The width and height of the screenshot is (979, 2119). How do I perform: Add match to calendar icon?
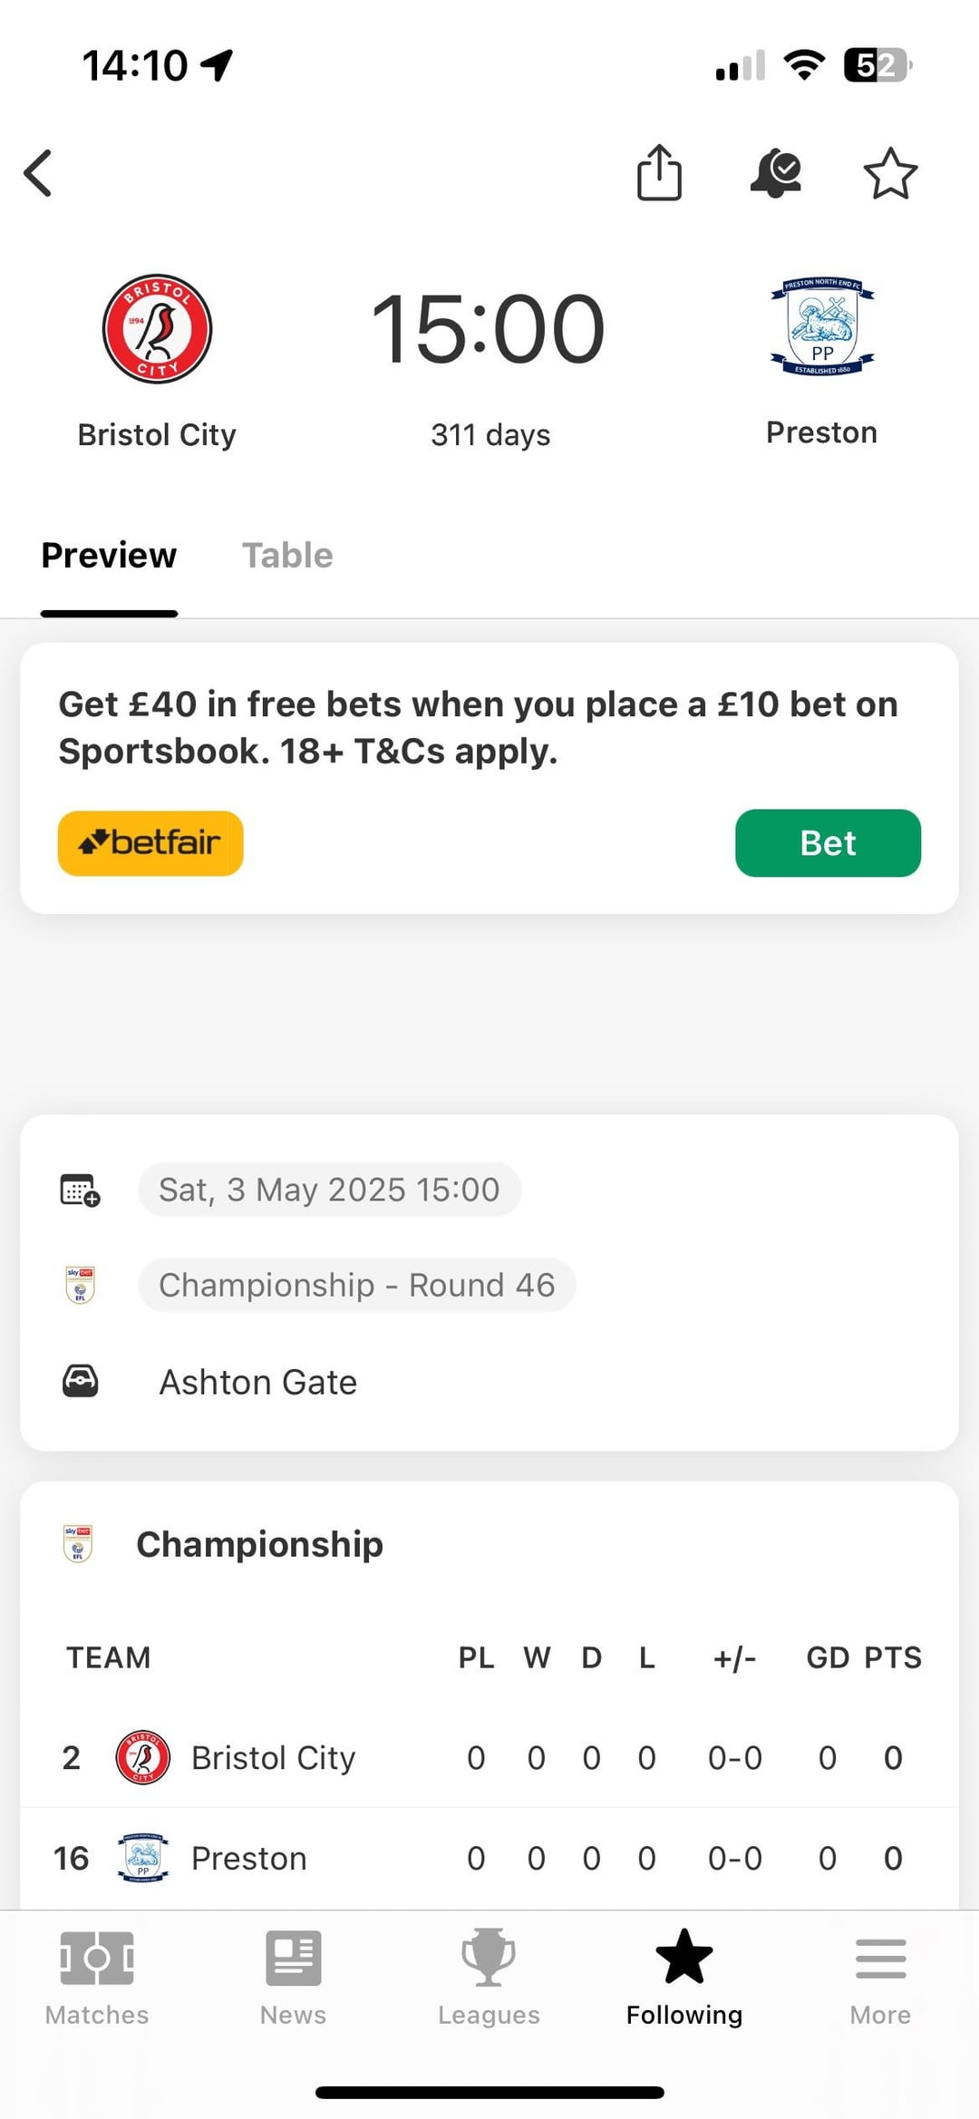(80, 1190)
